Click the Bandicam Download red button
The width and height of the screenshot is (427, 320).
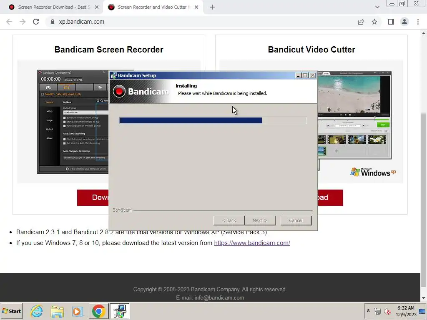[93, 197]
